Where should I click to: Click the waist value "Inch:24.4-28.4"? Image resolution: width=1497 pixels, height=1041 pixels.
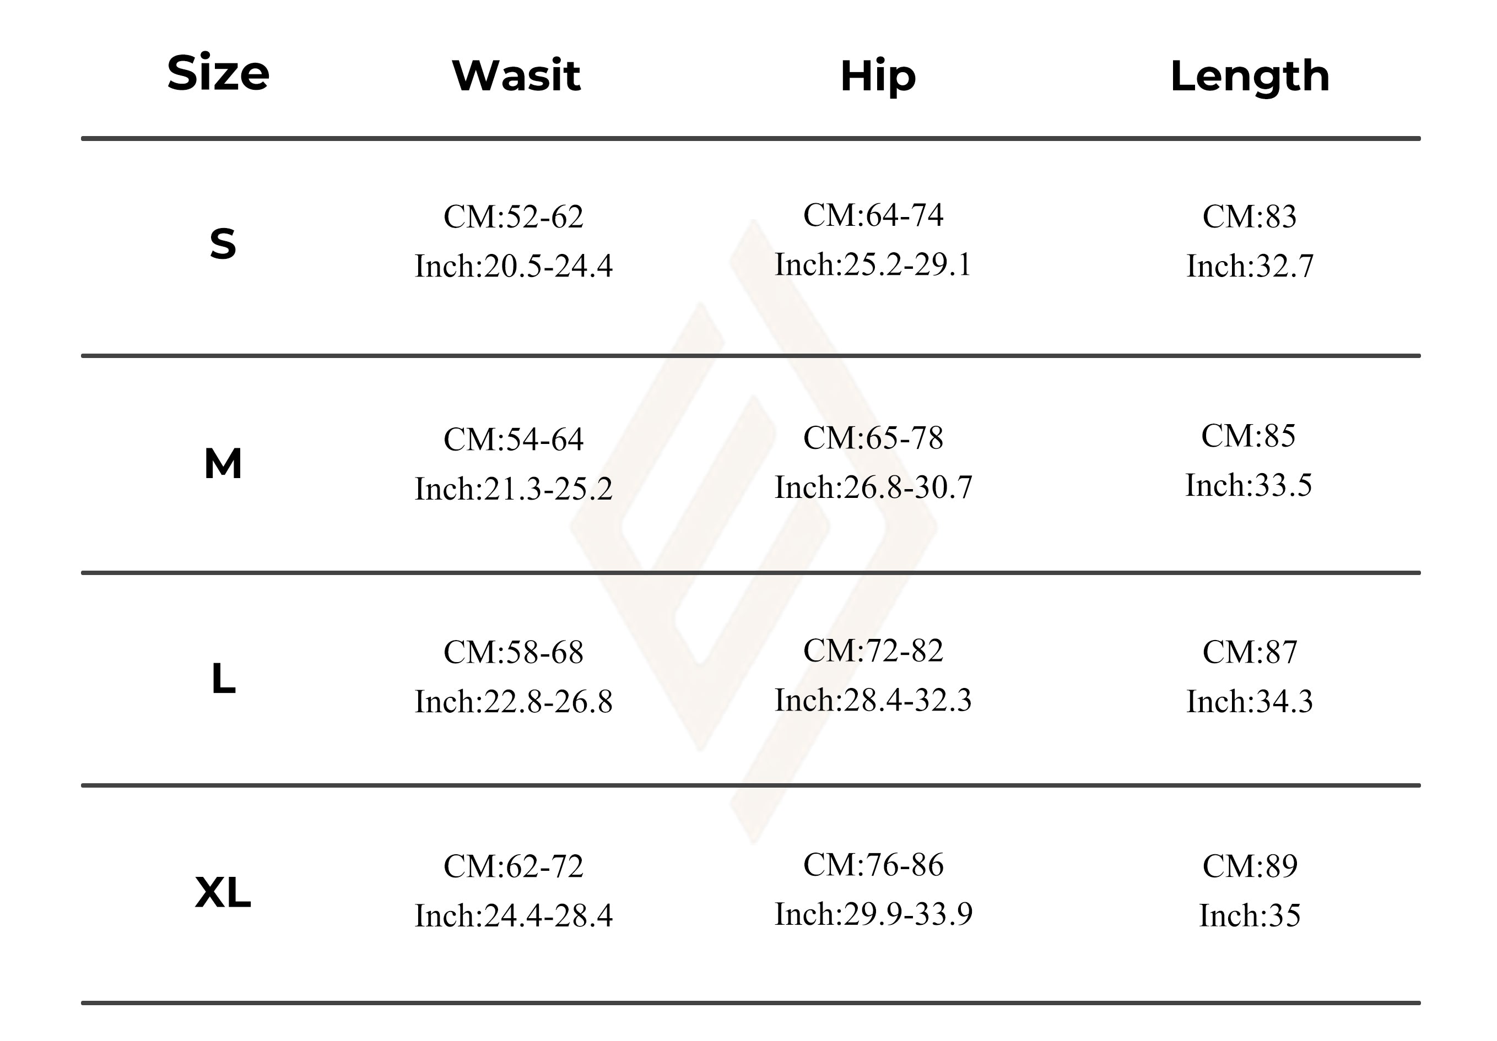[x=514, y=915]
